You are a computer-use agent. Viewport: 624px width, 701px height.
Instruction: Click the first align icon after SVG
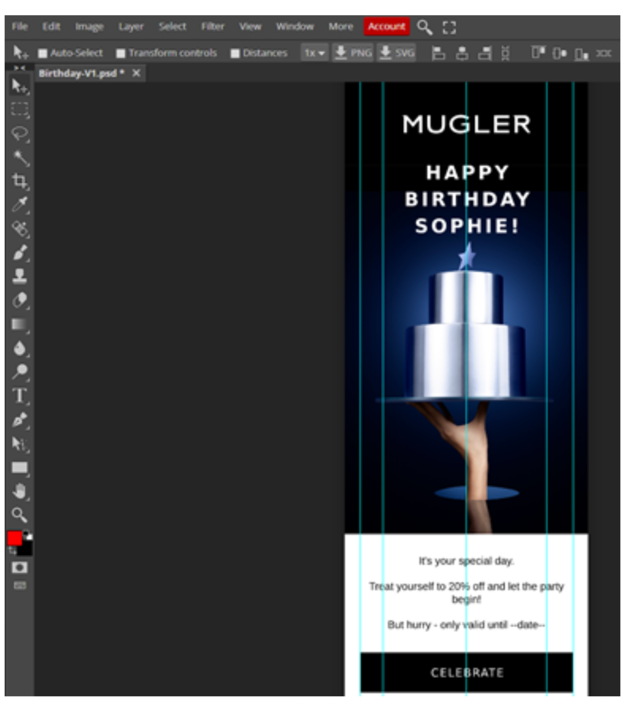coord(438,53)
